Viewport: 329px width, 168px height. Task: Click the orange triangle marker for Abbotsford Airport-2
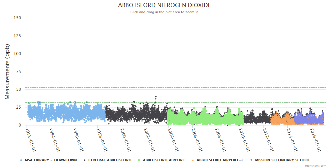tap(193, 160)
